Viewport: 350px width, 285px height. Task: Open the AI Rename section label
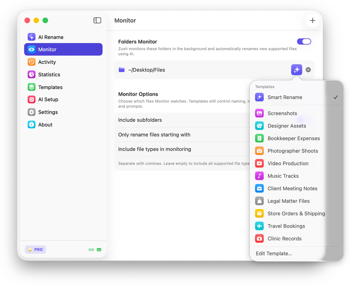(51, 37)
